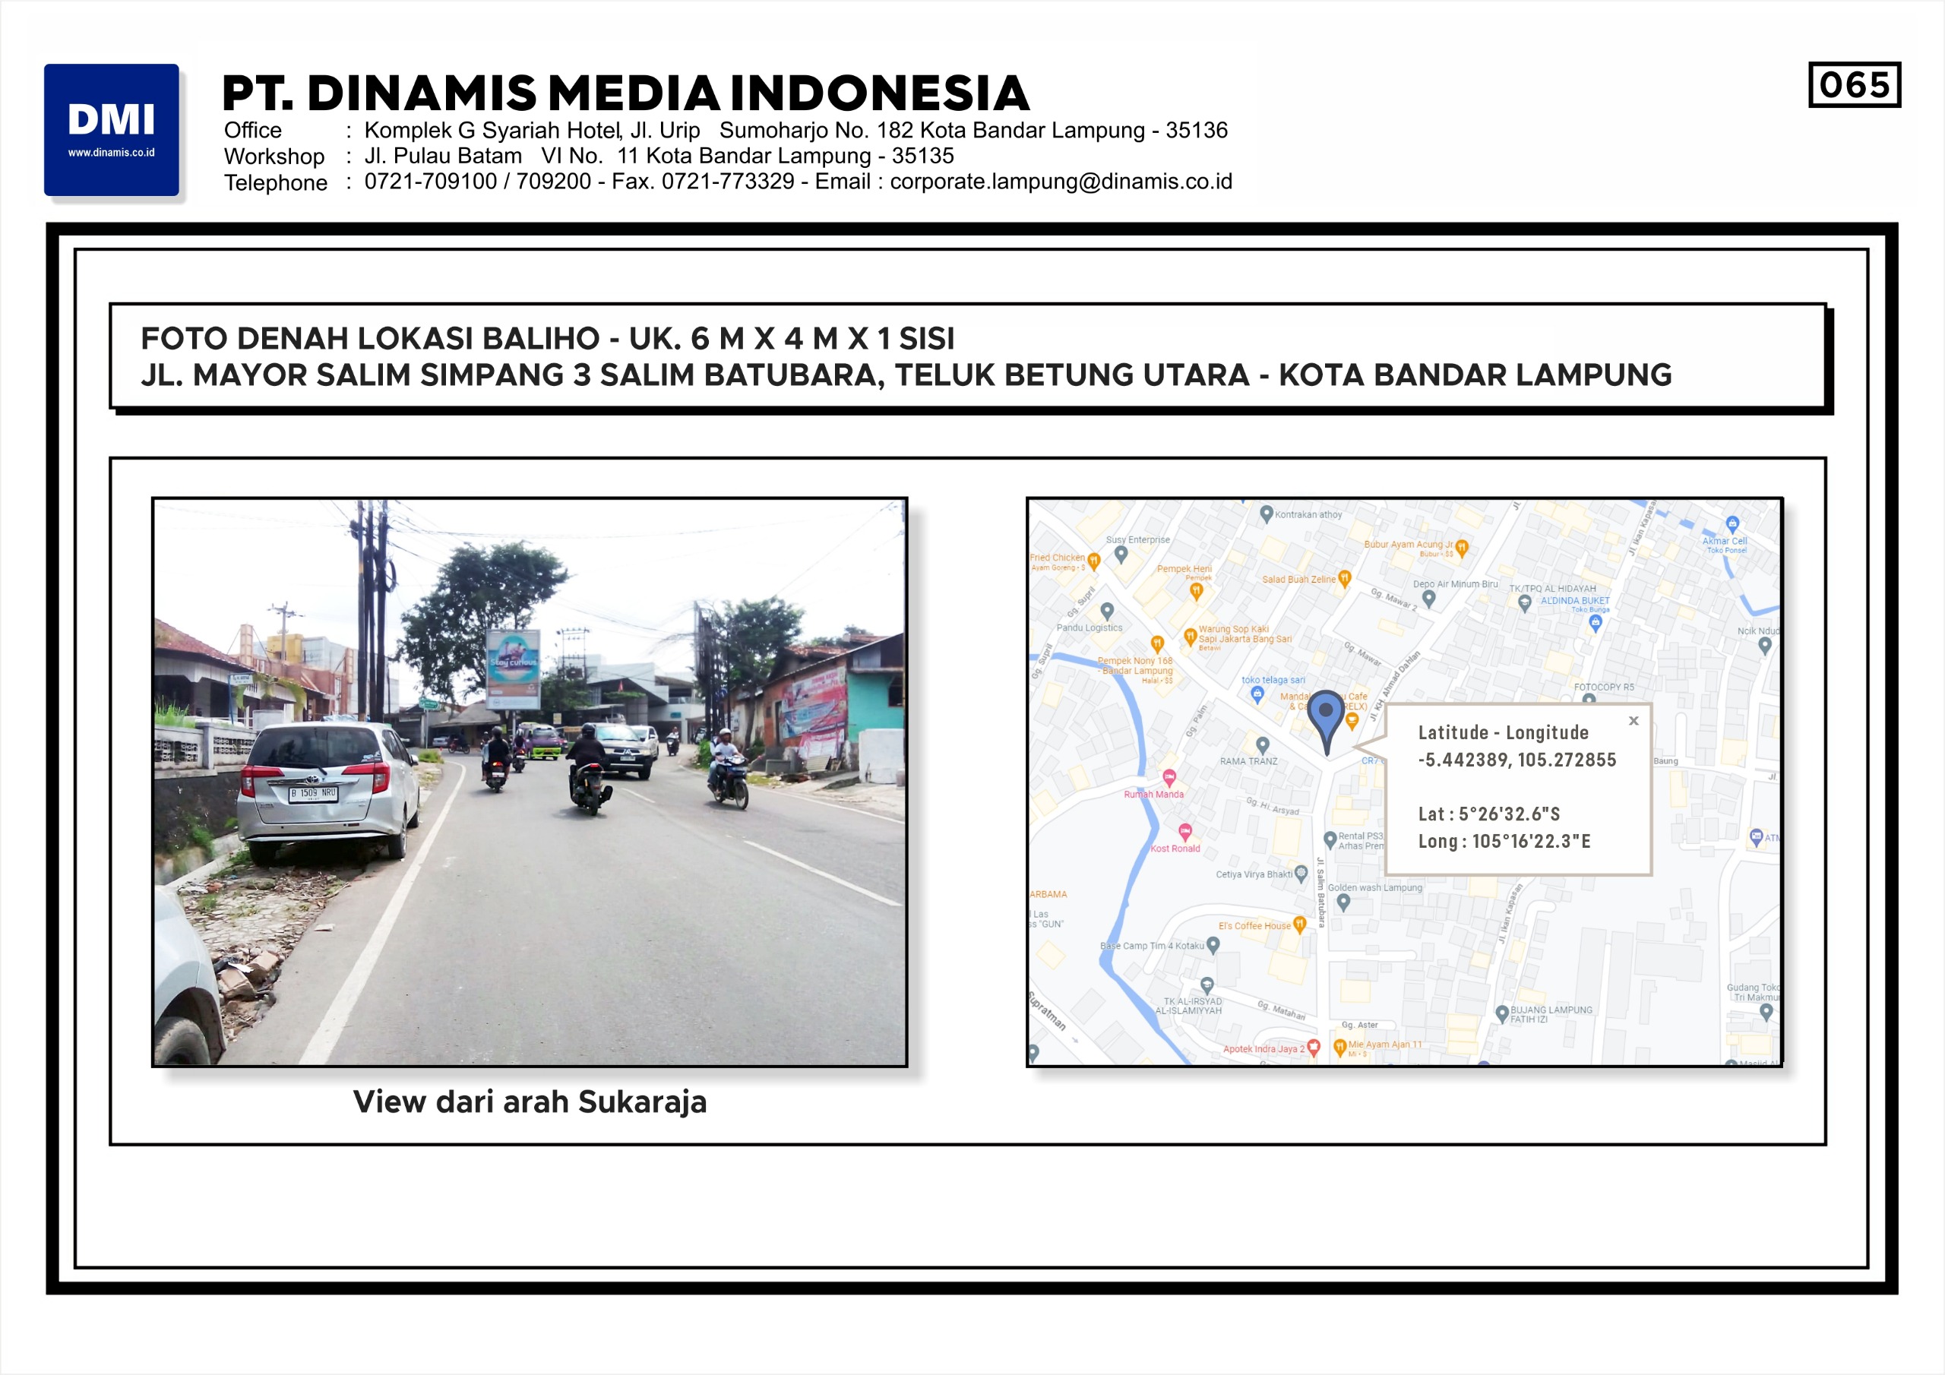The image size is (1945, 1375).
Task: Click the El's Coffee House pin
Action: [x=1299, y=925]
